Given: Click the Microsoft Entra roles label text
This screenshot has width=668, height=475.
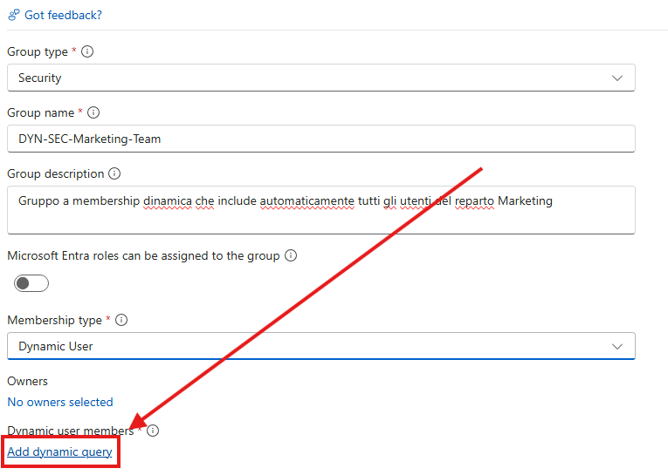Looking at the screenshot, I should tap(143, 256).
